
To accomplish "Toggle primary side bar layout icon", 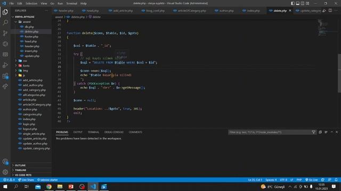I will [293, 3].
